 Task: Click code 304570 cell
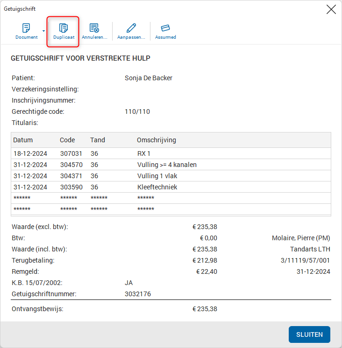pyautogui.click(x=71, y=165)
